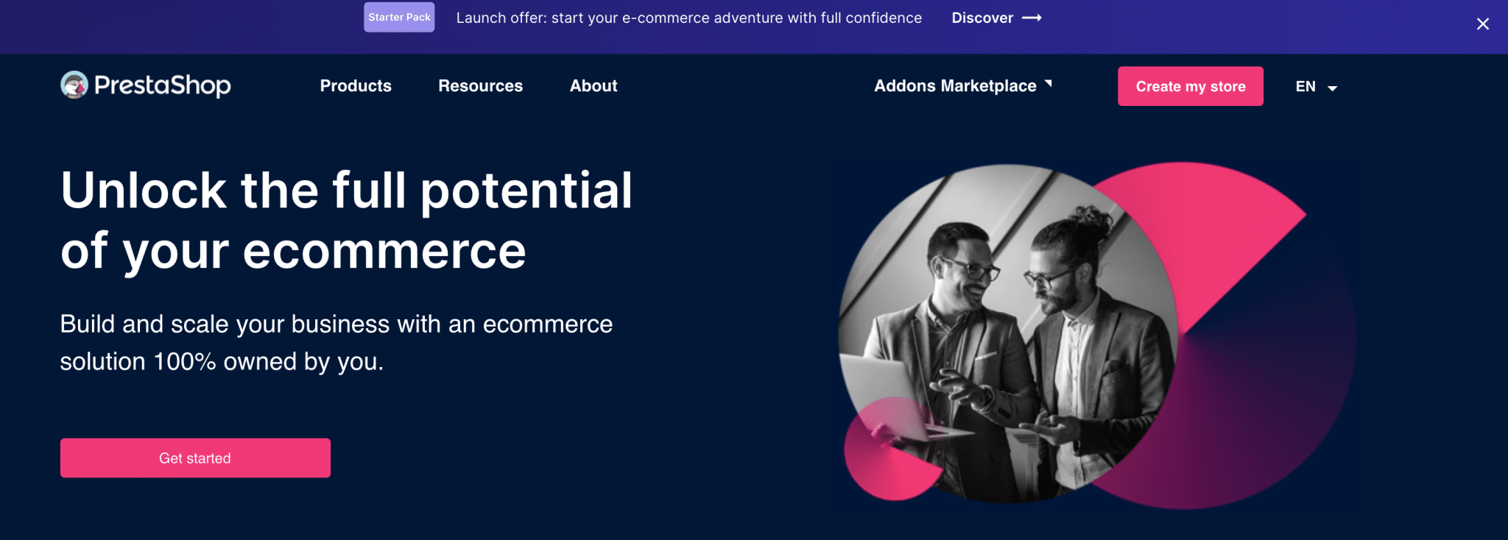Click the external-link arrow after Addons Marketplace
Screen dimensions: 1508x540
point(1049,84)
